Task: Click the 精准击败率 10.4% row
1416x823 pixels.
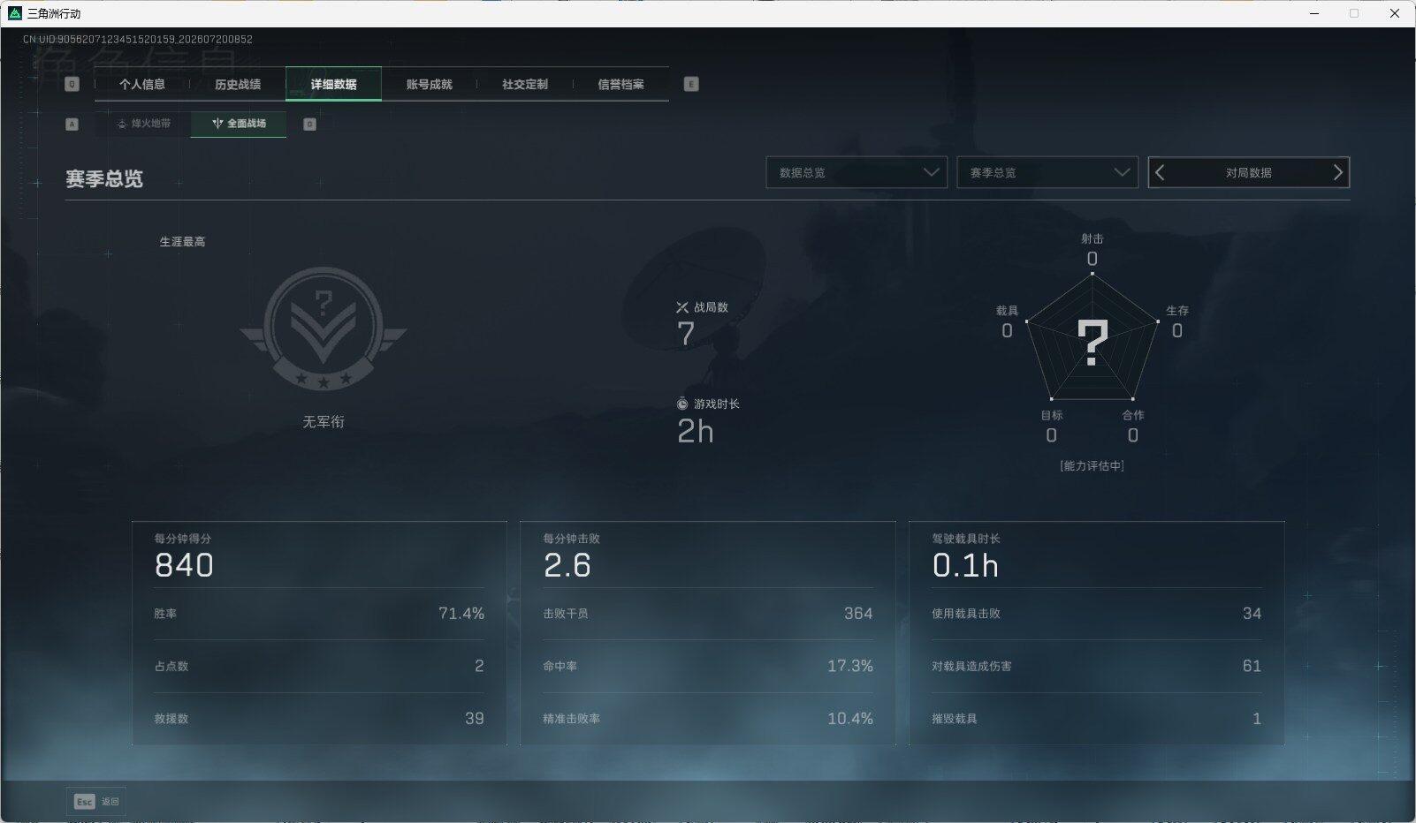Action: (x=708, y=719)
